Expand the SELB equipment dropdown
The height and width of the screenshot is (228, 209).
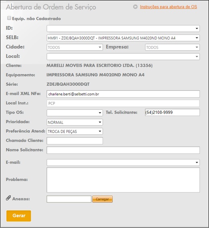(123, 38)
